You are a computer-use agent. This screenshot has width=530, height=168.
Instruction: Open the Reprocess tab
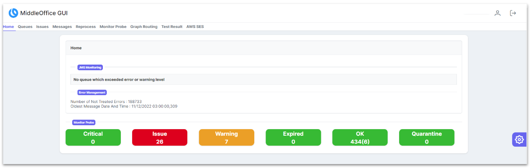click(86, 27)
